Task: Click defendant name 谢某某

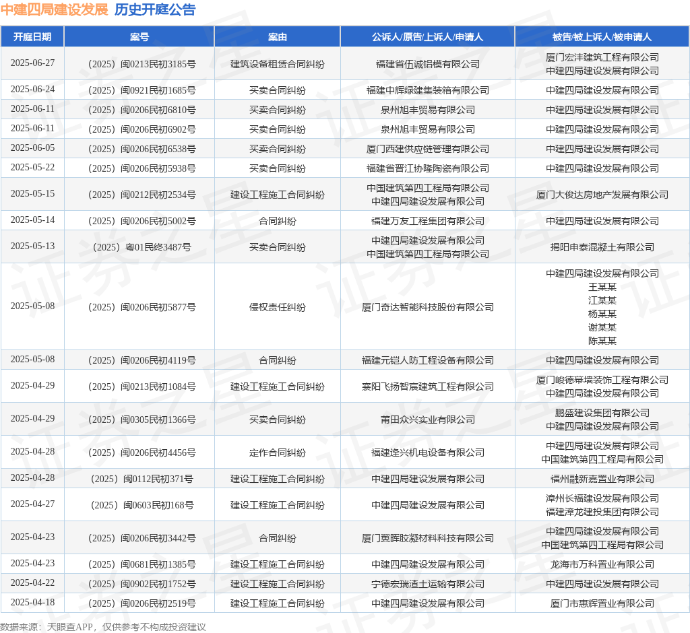Action: (602, 327)
